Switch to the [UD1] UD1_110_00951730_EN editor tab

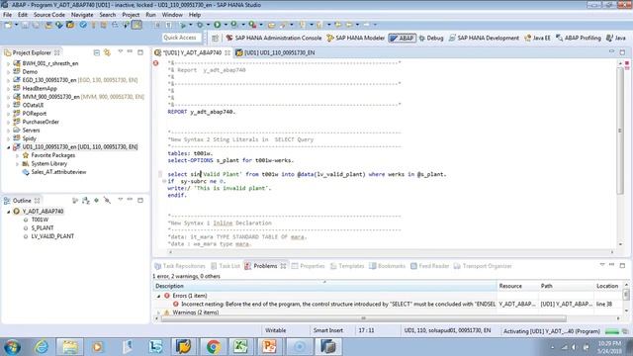(x=275, y=52)
